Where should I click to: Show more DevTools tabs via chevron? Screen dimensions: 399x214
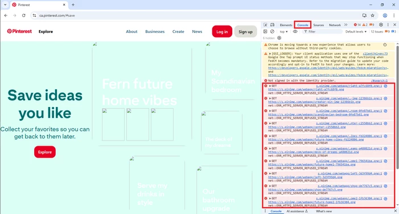[x=345, y=25]
